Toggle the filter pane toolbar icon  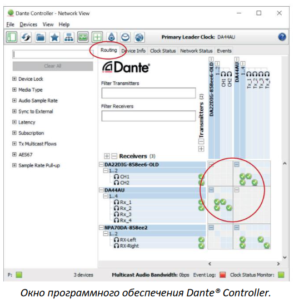tap(12, 37)
